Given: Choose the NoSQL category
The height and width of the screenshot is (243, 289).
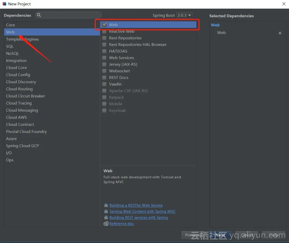Looking at the screenshot, I should [52, 53].
